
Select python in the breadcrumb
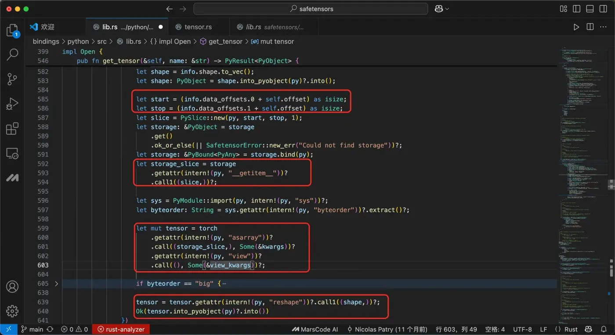tap(78, 41)
